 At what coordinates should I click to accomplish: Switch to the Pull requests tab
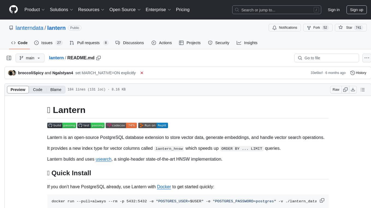point(89,43)
